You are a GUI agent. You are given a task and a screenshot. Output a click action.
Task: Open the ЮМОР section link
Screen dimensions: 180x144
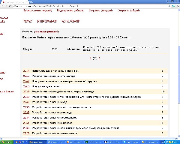pos(28,21)
